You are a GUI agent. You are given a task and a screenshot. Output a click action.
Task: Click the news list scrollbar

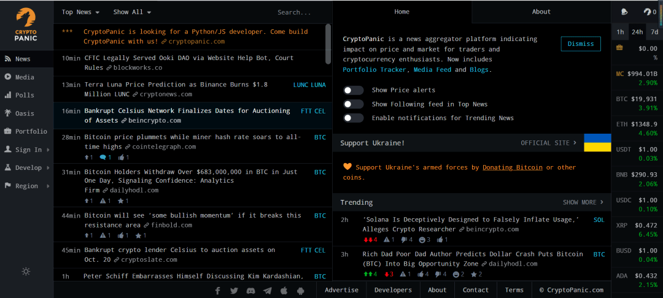[328, 44]
